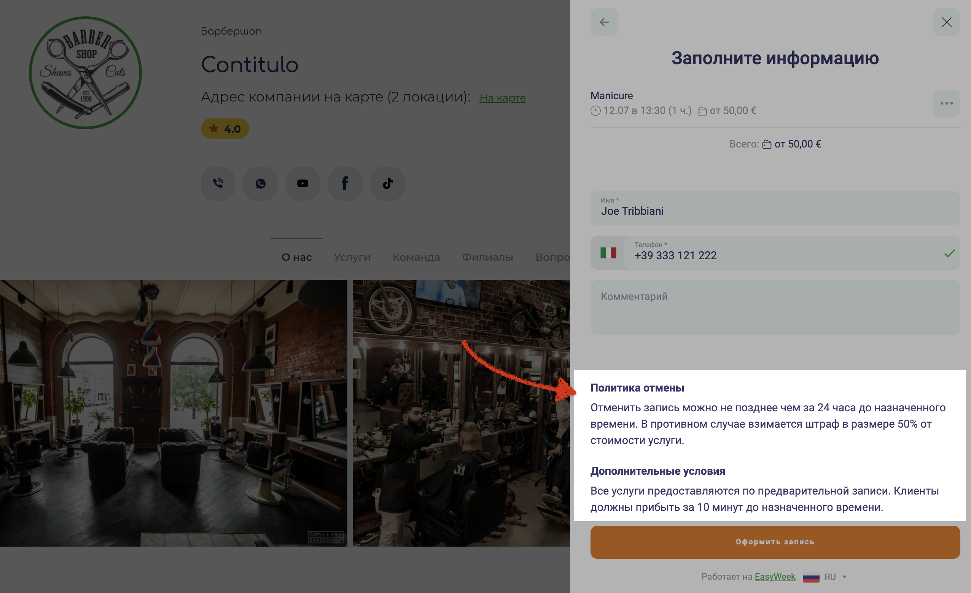The height and width of the screenshot is (593, 971).
Task: Close the booking panel with X
Action: coord(946,22)
